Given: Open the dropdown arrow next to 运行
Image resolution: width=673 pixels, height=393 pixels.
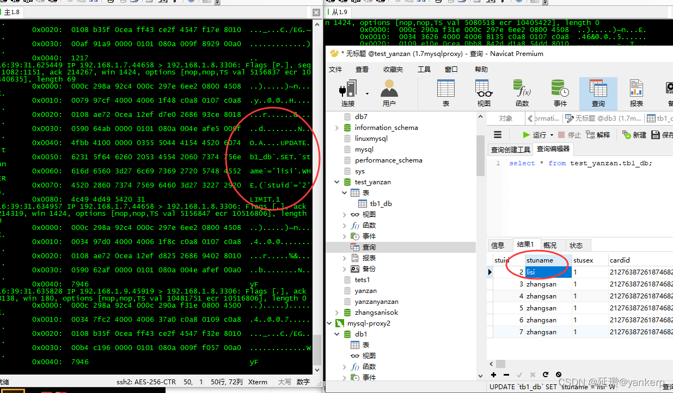Looking at the screenshot, I should point(552,135).
